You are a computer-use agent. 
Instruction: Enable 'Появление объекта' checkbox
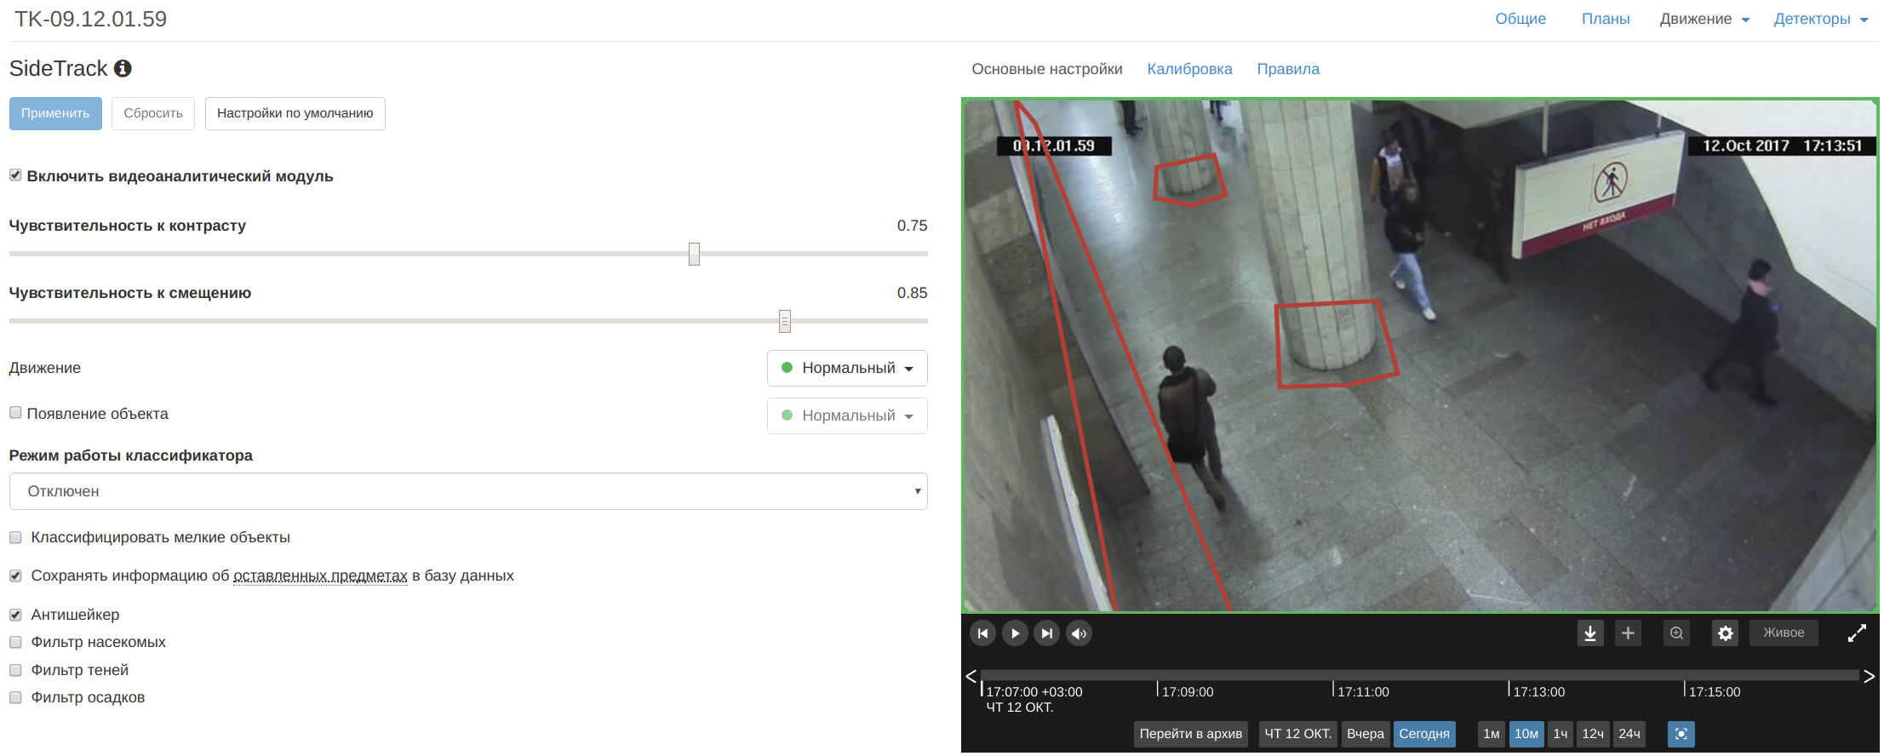[x=15, y=413]
